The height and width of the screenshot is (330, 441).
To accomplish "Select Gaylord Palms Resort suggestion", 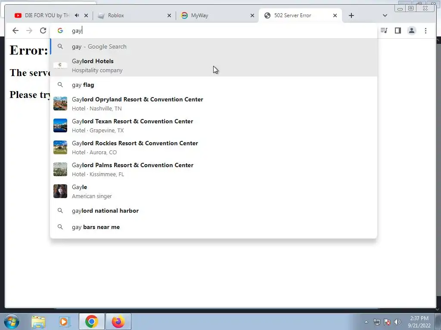I will point(214,169).
